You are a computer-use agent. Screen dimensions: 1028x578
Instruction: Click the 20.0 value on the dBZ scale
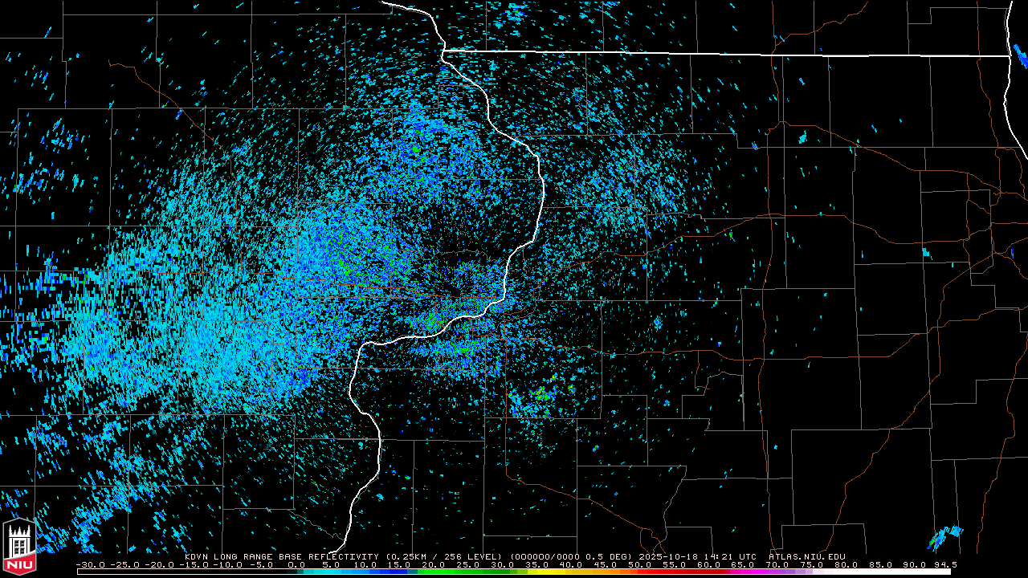tap(434, 565)
